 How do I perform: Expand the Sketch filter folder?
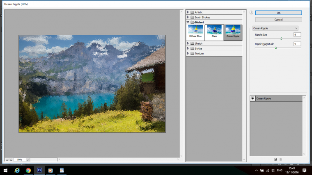pyautogui.click(x=188, y=43)
